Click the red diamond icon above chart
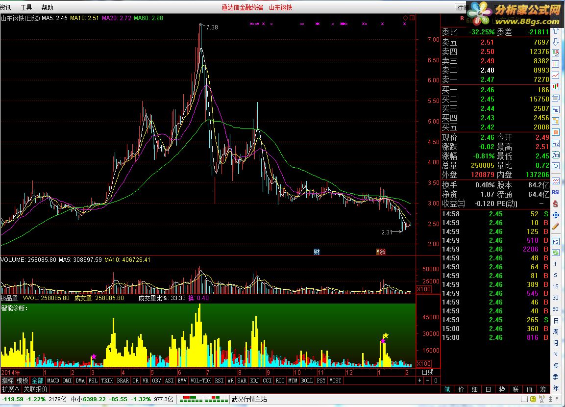 pos(405,18)
